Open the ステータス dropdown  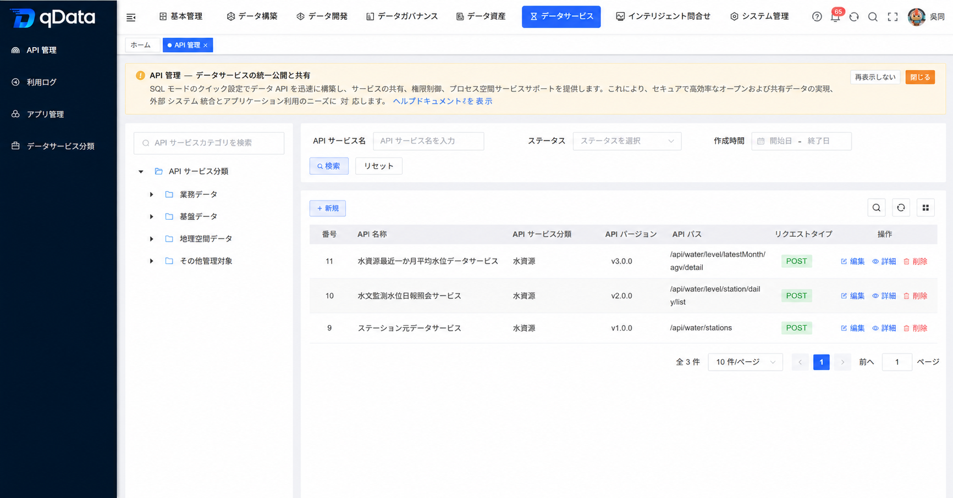(x=627, y=141)
